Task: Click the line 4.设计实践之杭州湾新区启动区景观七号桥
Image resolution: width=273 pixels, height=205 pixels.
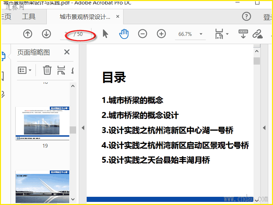Action: pos(175,145)
